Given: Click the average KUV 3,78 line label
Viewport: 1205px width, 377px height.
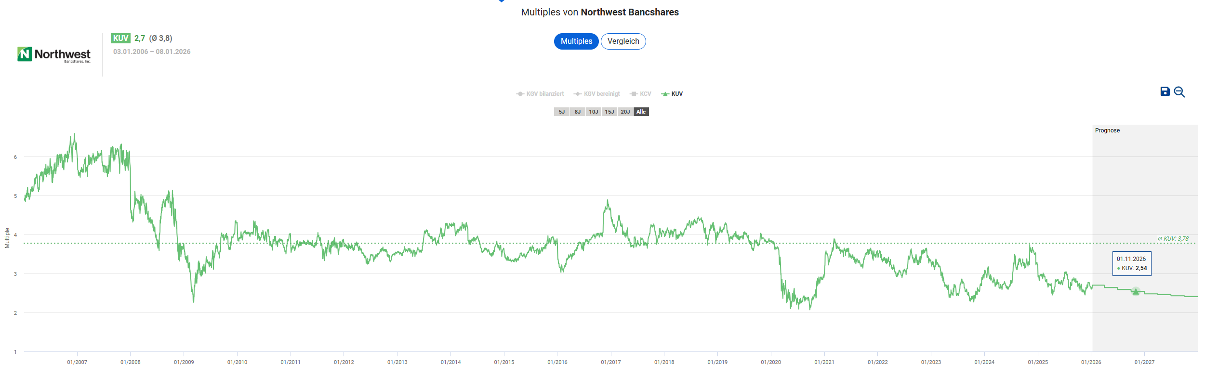Looking at the screenshot, I should (1173, 239).
